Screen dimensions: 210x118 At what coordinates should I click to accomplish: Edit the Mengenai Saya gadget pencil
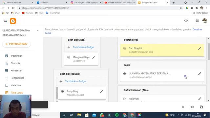click(x=94, y=57)
